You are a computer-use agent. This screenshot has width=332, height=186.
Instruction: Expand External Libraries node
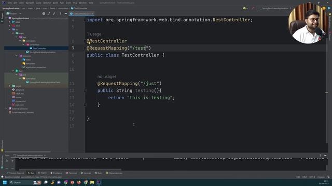pyautogui.click(x=6, y=109)
